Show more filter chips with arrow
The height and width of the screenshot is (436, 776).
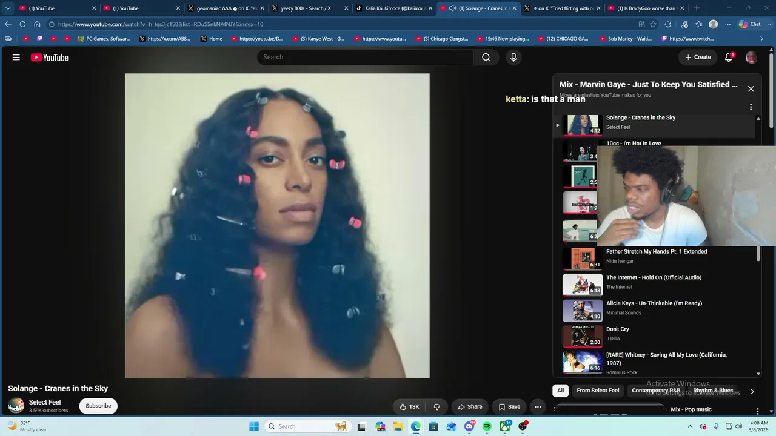point(752,391)
